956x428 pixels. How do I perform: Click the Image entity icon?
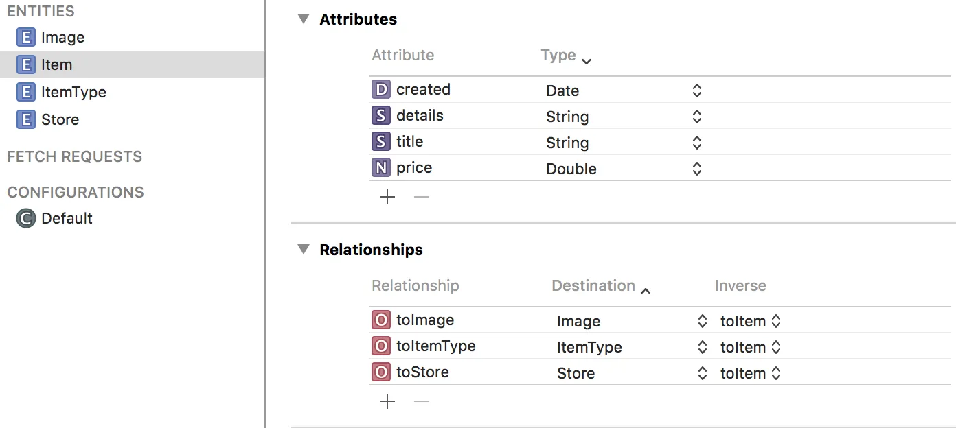click(x=25, y=37)
